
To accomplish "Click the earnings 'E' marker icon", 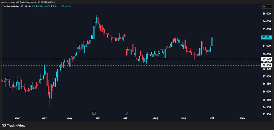I will click(94, 113).
